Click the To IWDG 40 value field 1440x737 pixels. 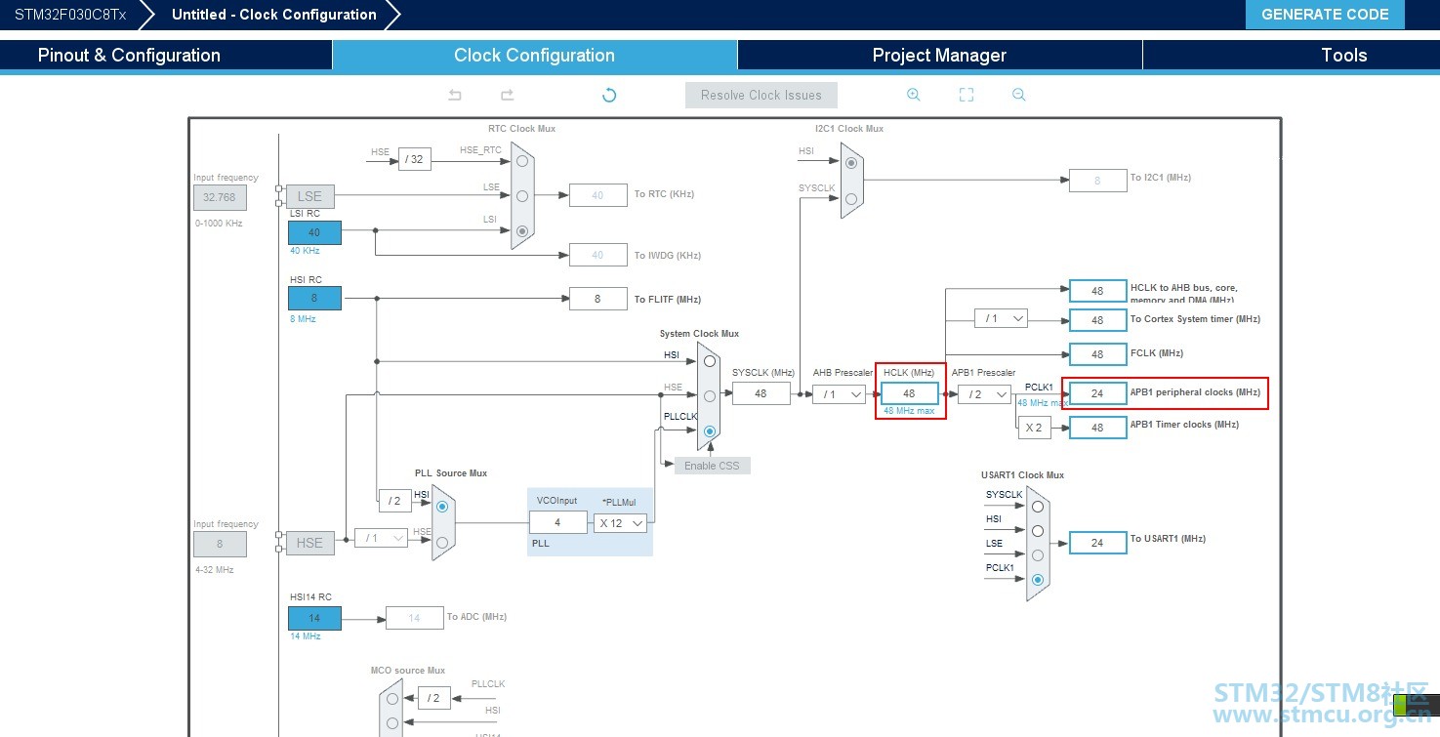tap(597, 256)
